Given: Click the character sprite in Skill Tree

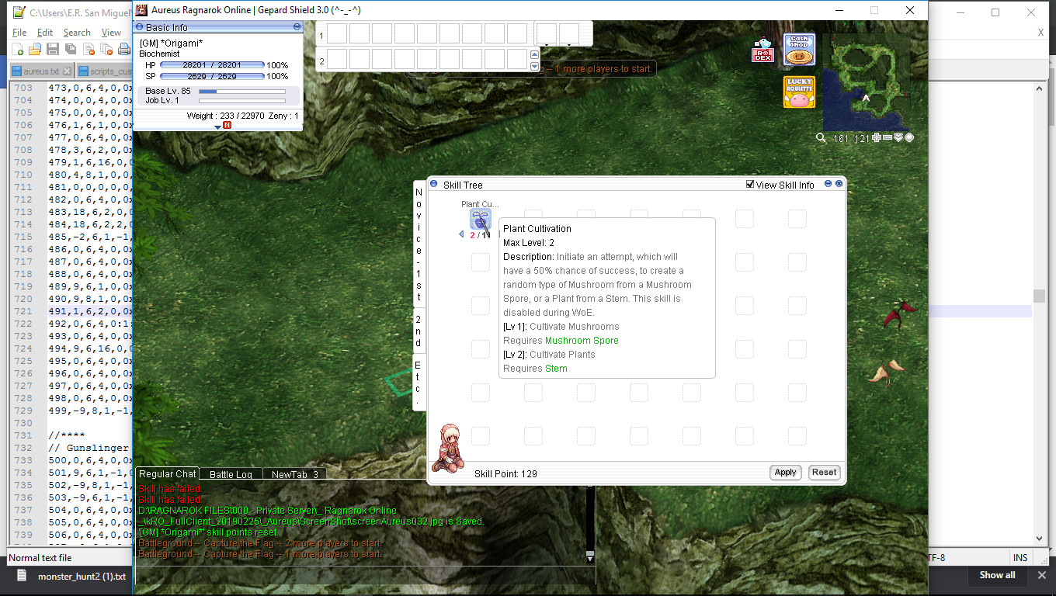Looking at the screenshot, I should 448,449.
